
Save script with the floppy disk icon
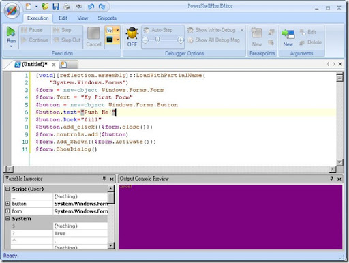(56, 7)
